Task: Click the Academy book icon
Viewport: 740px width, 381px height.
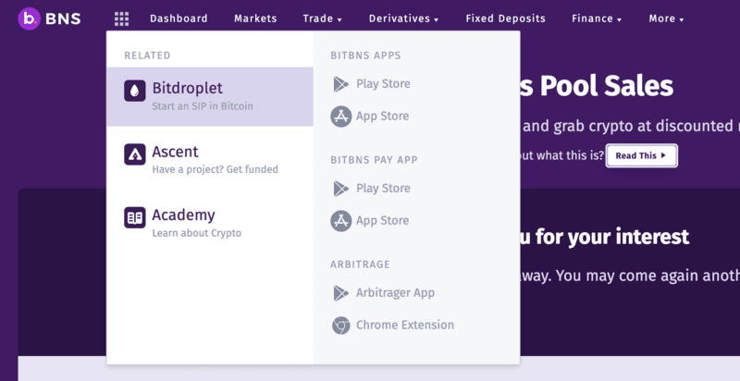Action: pyautogui.click(x=135, y=217)
